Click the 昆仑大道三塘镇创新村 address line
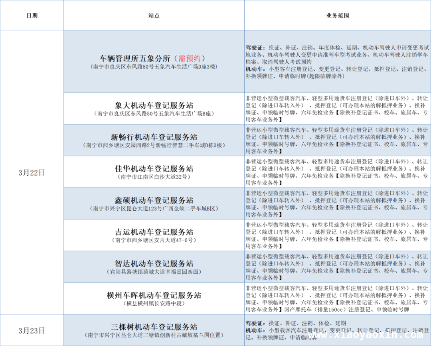431x346 pixels. [x=154, y=335]
